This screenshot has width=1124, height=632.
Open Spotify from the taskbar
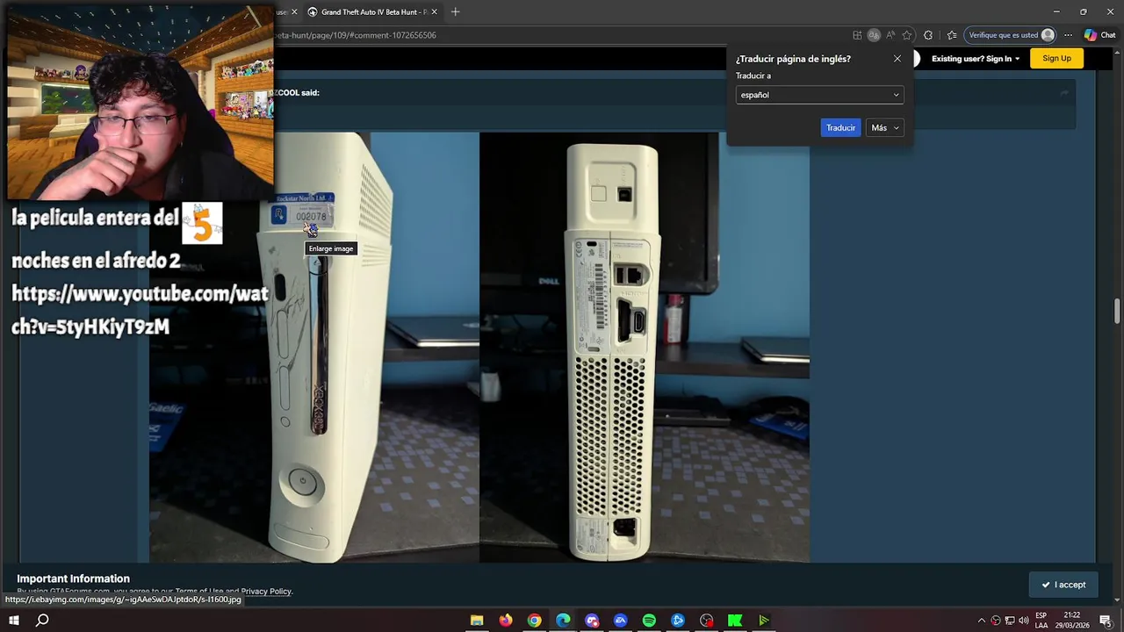tap(649, 621)
